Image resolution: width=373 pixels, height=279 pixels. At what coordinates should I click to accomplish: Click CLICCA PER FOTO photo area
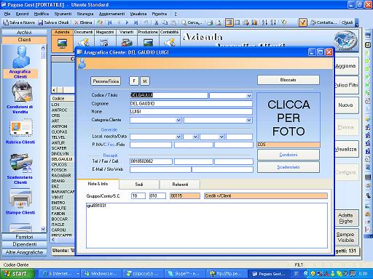click(288, 118)
